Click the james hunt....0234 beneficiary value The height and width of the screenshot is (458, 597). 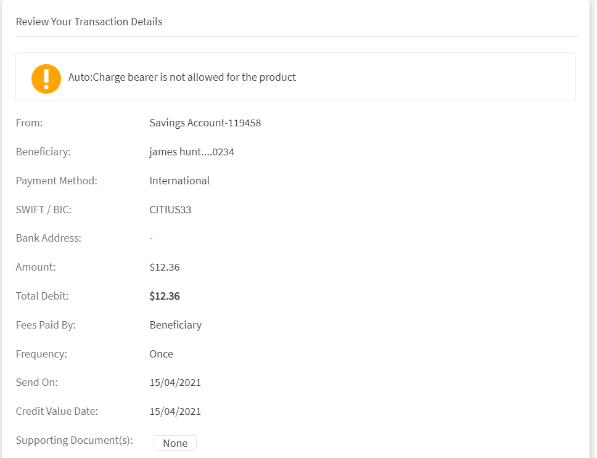[x=191, y=152]
